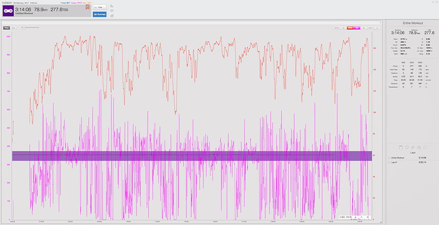Click the Entire Workout panel heading

pos(413,23)
